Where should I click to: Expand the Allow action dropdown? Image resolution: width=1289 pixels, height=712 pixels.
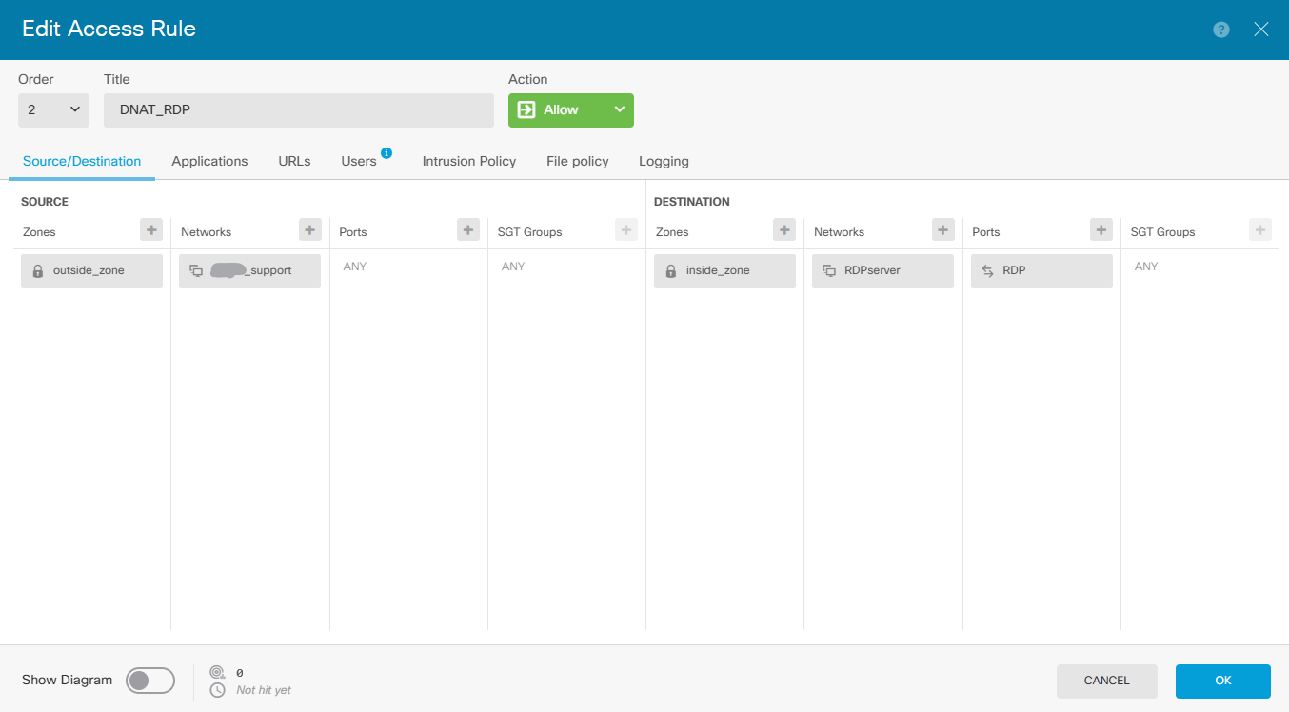619,110
